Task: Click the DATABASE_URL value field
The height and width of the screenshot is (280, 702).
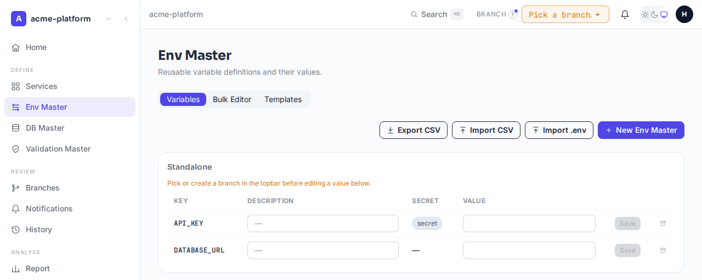Action: 529,250
